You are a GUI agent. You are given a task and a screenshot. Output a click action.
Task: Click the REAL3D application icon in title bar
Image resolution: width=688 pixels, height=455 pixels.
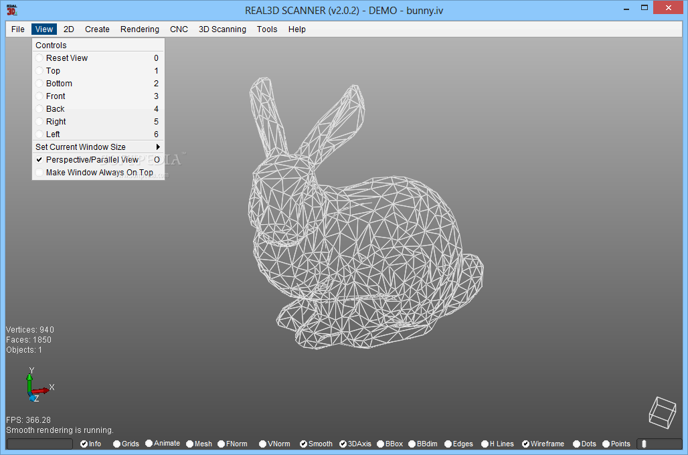point(12,9)
